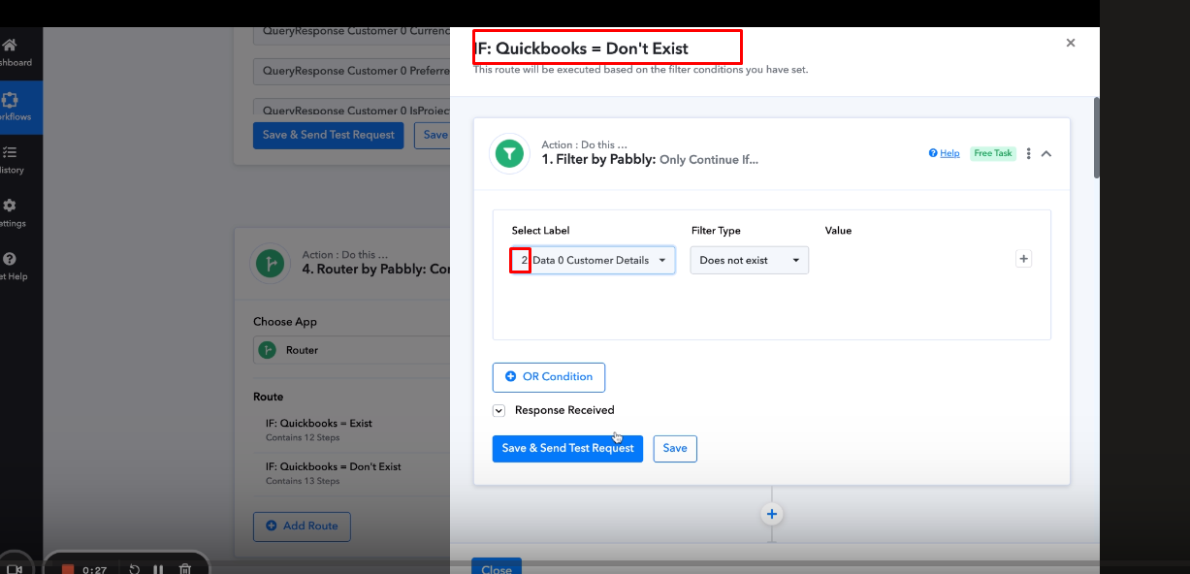Stop the screen recording

click(x=68, y=569)
